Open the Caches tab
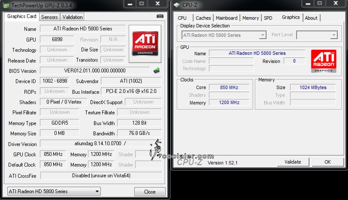 pos(203,18)
